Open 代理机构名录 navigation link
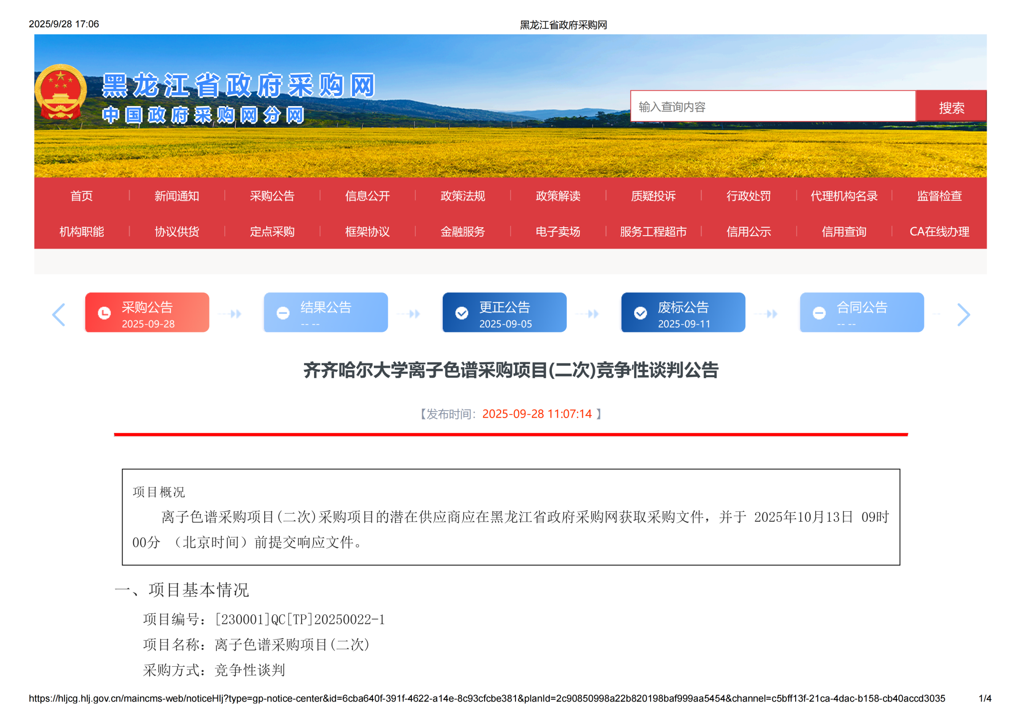 coord(844,196)
